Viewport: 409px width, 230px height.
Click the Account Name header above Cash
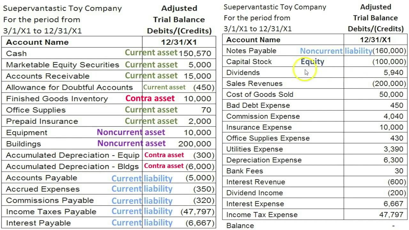pyautogui.click(x=37, y=42)
